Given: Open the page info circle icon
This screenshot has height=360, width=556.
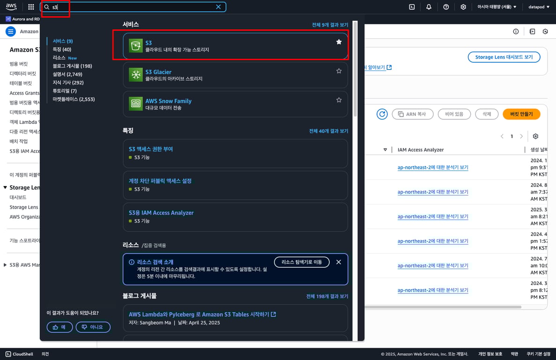Looking at the screenshot, I should click(x=516, y=31).
